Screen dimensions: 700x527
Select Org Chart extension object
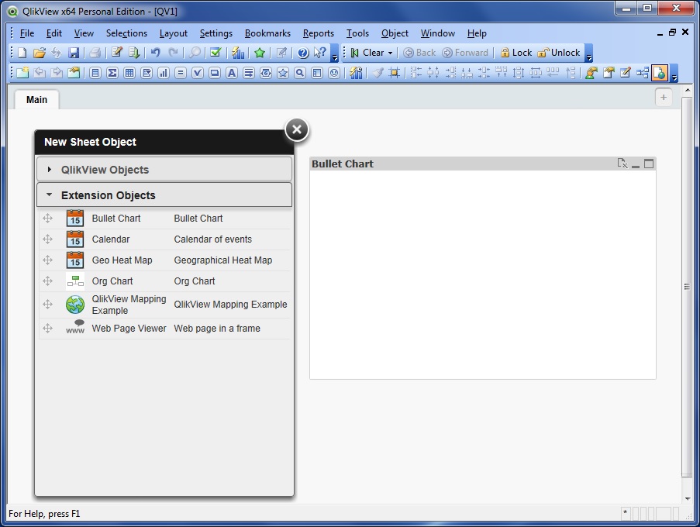coord(165,281)
